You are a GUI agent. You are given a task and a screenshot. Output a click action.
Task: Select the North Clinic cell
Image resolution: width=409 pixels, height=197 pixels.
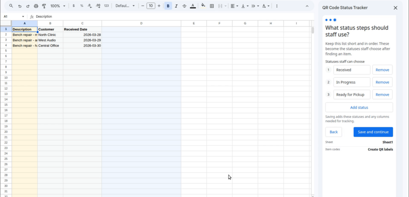(x=50, y=35)
